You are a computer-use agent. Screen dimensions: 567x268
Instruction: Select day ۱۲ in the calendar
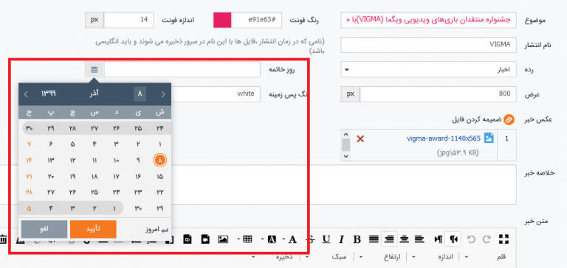pyautogui.click(x=72, y=161)
